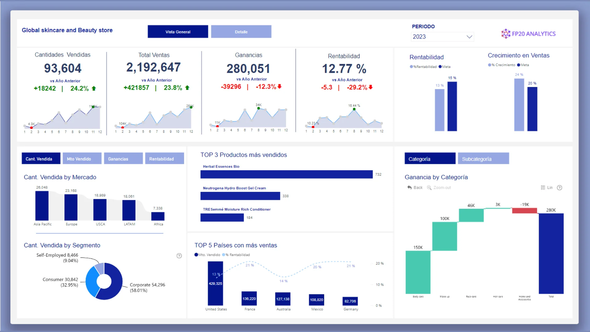The height and width of the screenshot is (332, 590).
Task: Click the 13 % Rentabilidad bar
Action: coord(440,110)
